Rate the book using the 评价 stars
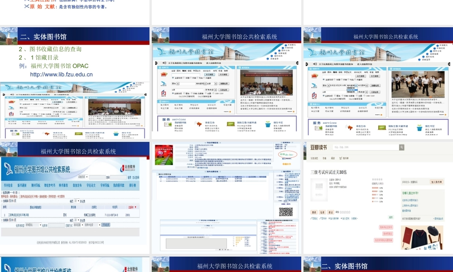This screenshot has width=453, height=272. pyautogui.click(x=345, y=212)
